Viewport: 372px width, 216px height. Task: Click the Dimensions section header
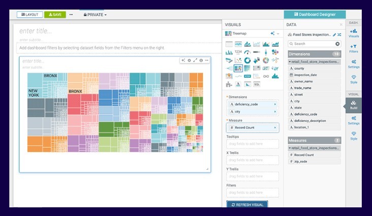pos(315,54)
